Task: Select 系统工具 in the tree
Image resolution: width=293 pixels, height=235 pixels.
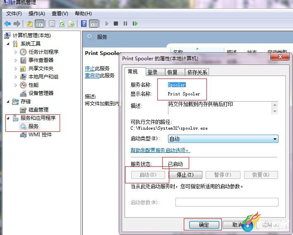Action: [31, 44]
